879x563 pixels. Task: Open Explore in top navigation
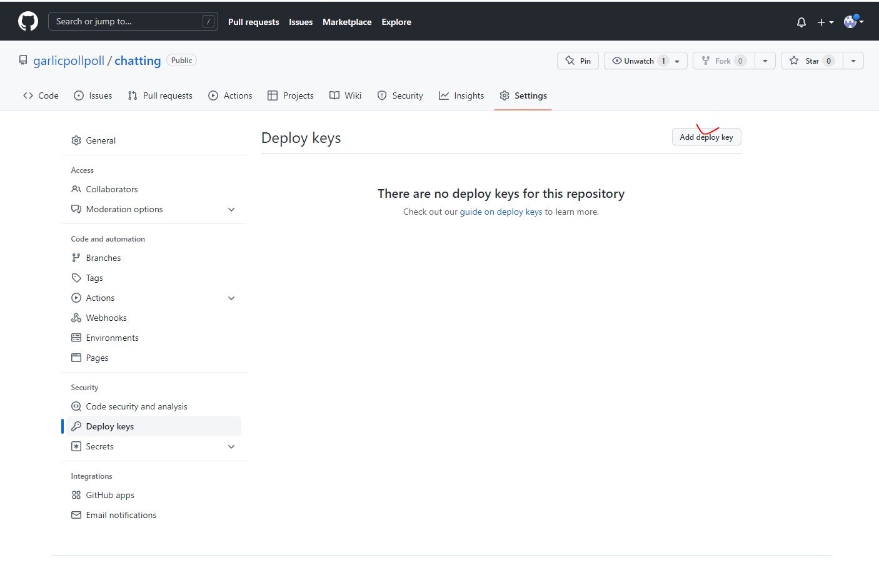(x=396, y=22)
